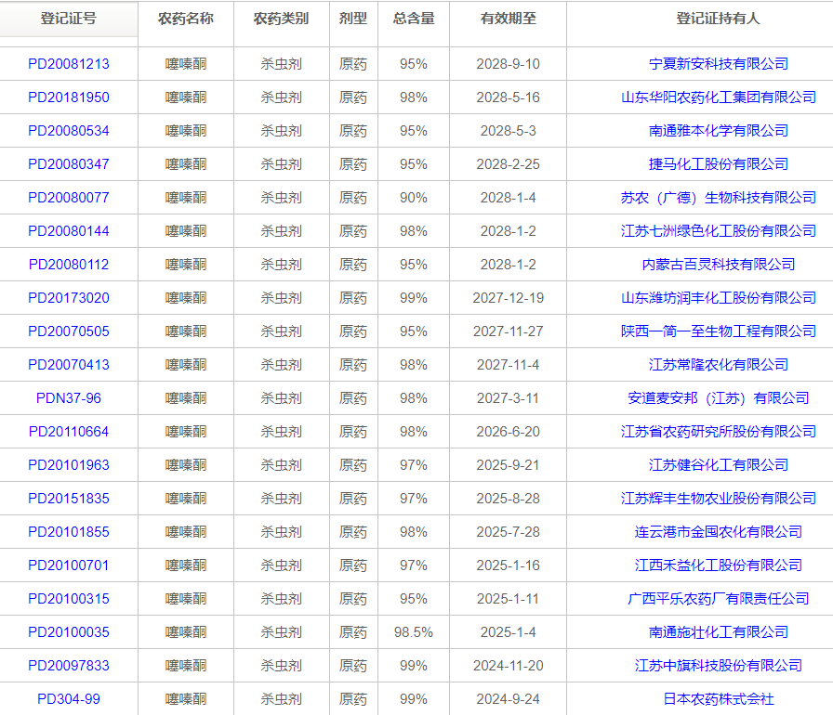Open registration PD20097833 link

pos(69,666)
